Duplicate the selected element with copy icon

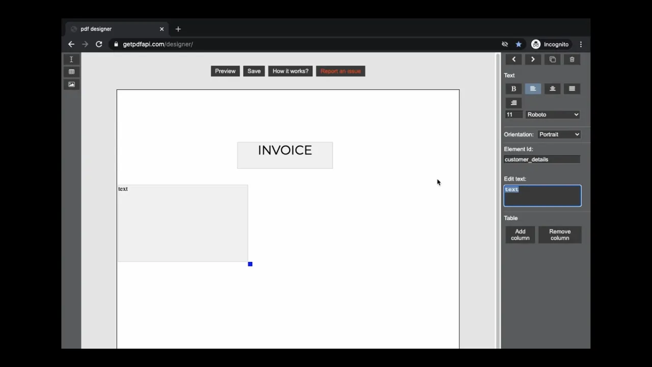553,60
